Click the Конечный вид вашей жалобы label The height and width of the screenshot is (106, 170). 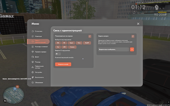coord(64,58)
